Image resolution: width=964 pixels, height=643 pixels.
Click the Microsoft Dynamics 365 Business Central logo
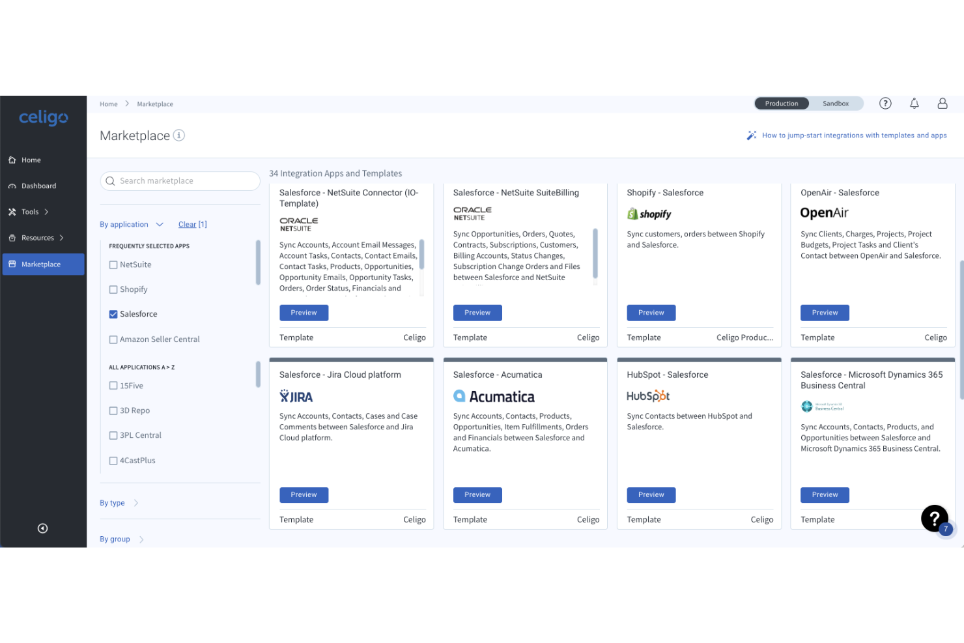pyautogui.click(x=822, y=407)
